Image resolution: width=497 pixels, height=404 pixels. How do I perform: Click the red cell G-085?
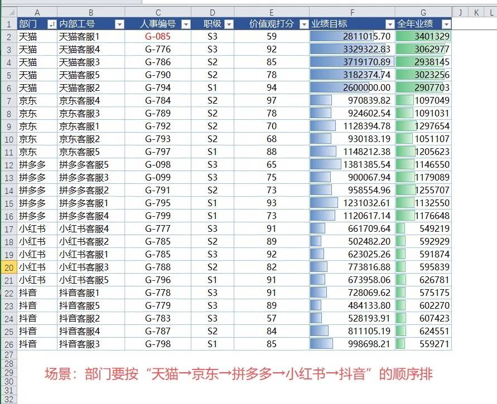pyautogui.click(x=158, y=36)
